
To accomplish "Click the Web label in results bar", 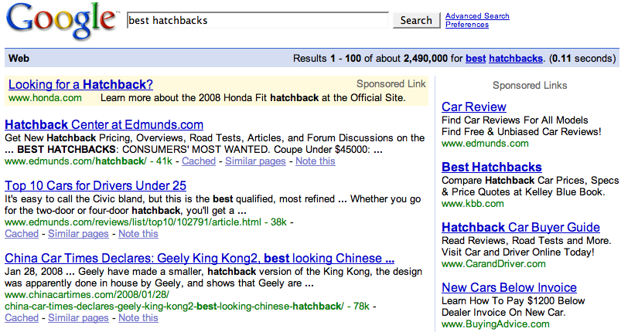I will pos(19,59).
